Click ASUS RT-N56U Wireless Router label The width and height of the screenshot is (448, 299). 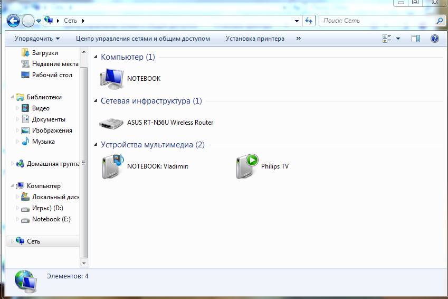pos(170,123)
